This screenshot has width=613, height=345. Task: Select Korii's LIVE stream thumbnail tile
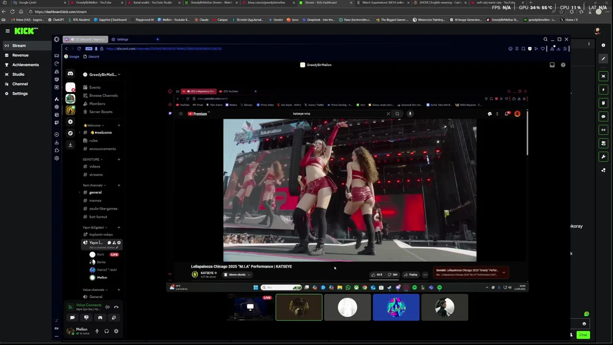click(250, 307)
